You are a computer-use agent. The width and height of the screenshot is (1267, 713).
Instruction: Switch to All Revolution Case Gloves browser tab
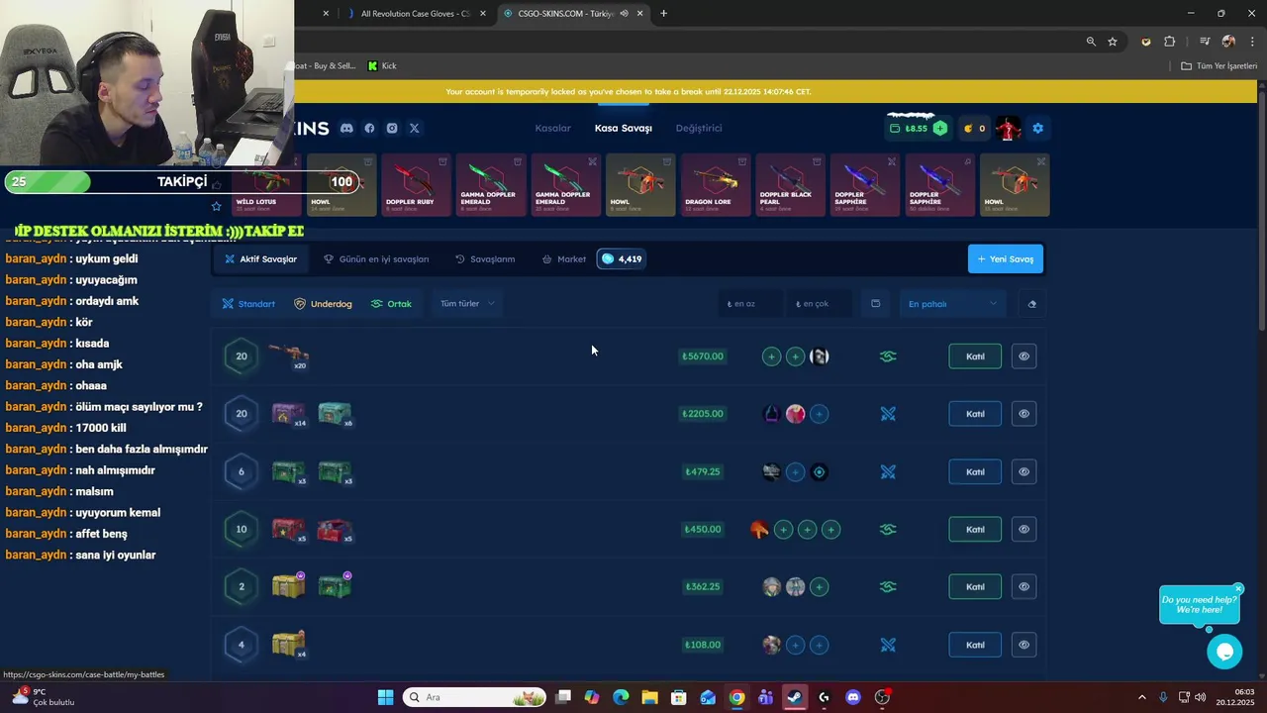(415, 13)
